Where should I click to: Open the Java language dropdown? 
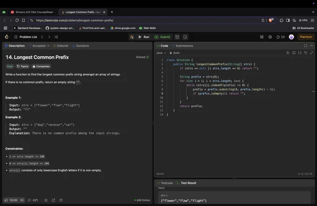tap(161, 53)
